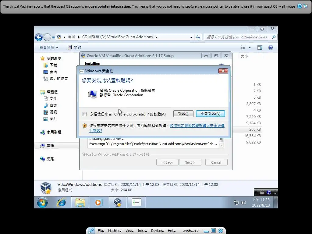Select file row sized 16,554 KB

252,136
